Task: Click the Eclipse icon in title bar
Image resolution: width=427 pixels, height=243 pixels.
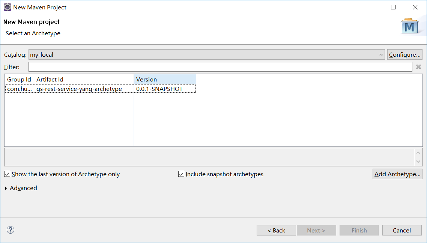Action: coord(8,8)
